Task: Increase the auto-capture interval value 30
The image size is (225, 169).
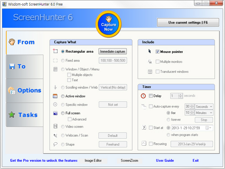Action: coord(192,105)
